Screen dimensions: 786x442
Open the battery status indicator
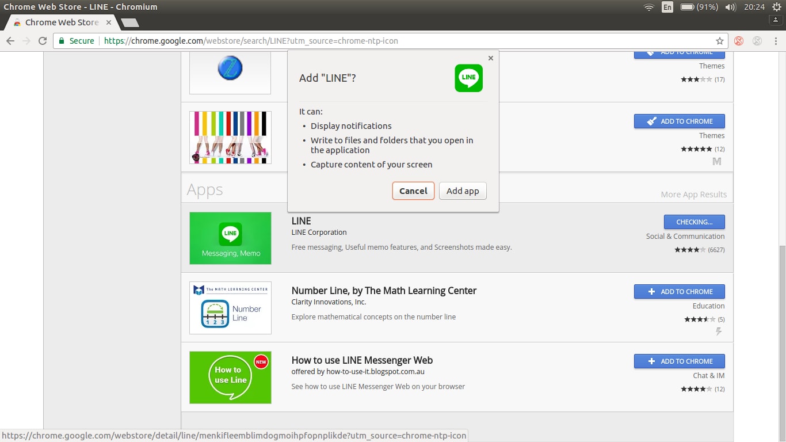point(699,7)
